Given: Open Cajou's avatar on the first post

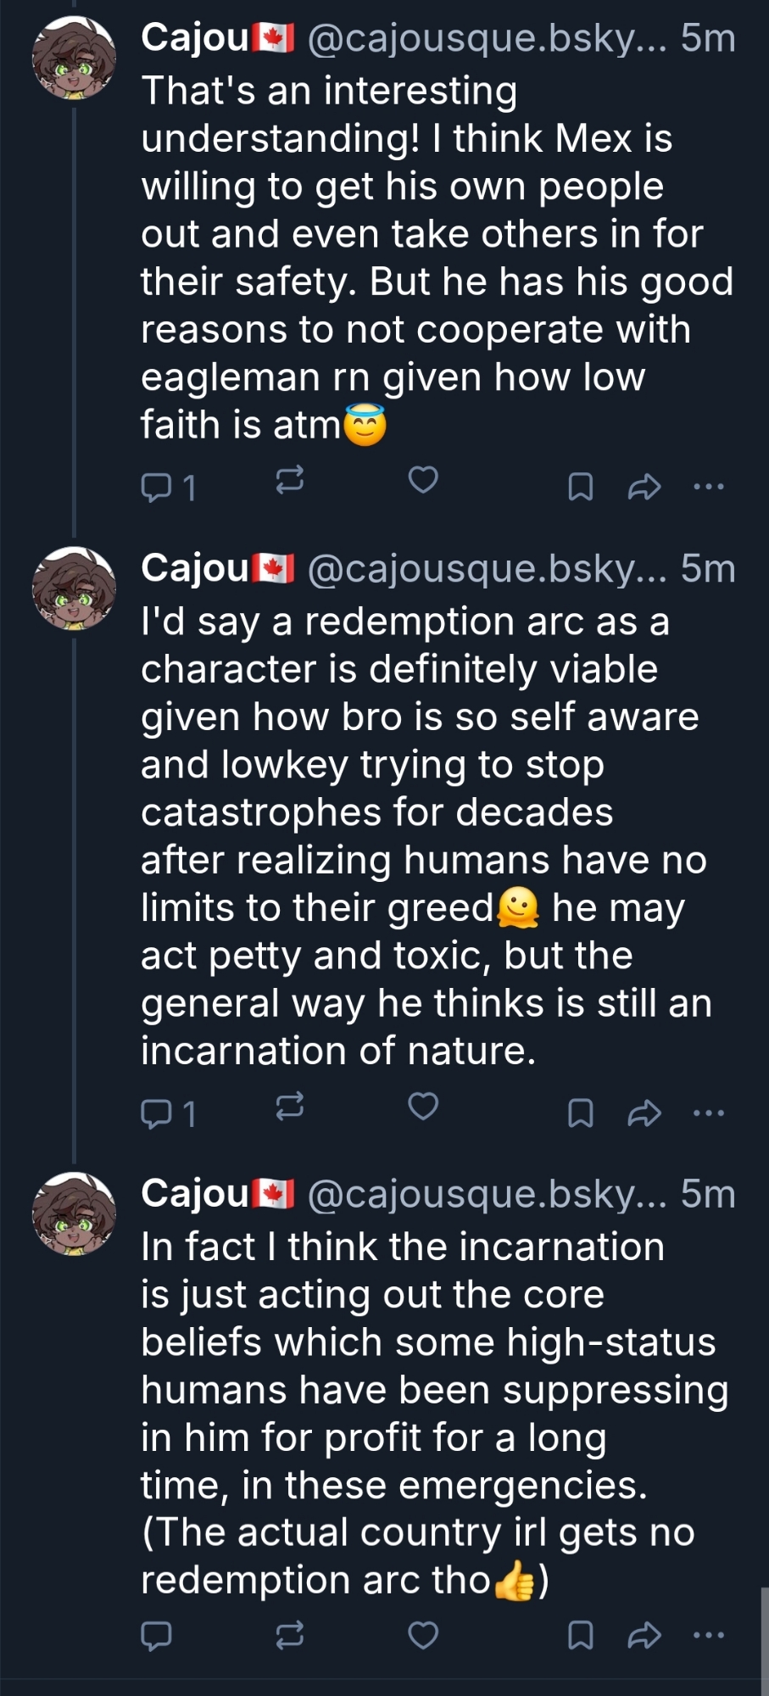Looking at the screenshot, I should click(74, 58).
